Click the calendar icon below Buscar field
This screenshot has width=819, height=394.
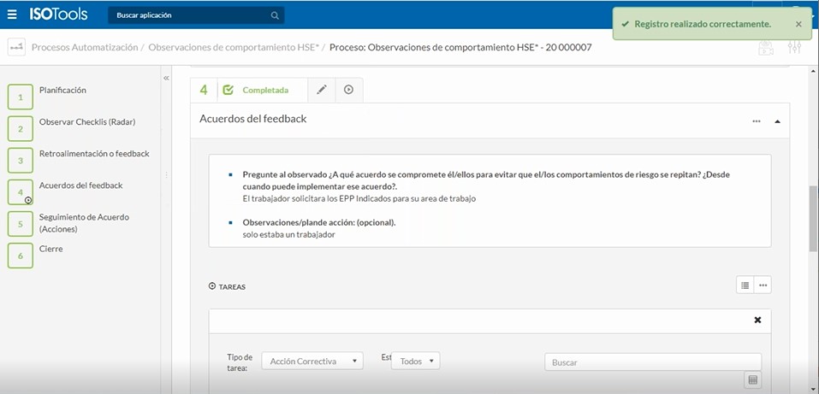point(752,380)
